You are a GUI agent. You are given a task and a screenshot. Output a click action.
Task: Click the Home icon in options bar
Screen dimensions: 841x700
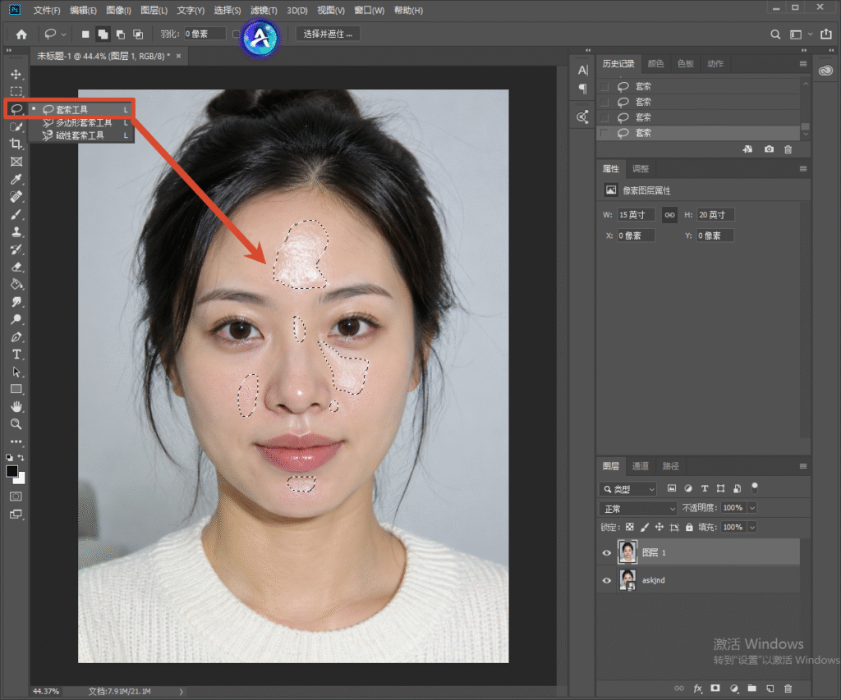(21, 34)
